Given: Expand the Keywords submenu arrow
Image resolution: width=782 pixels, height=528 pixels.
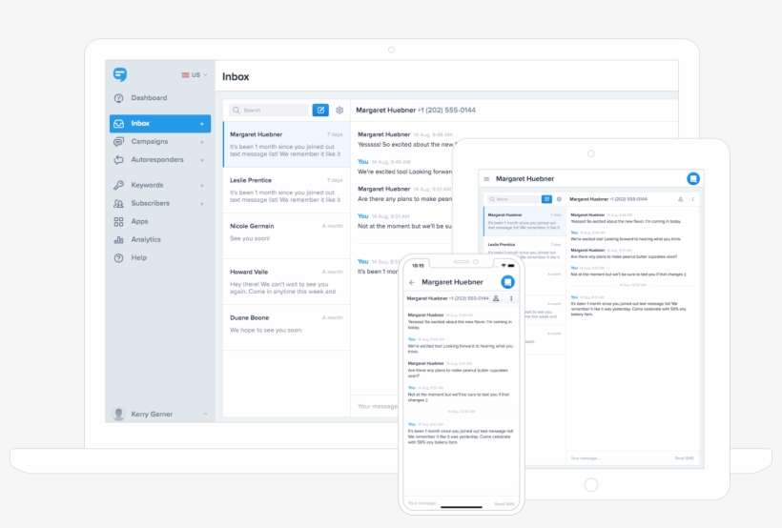Looking at the screenshot, I should pyautogui.click(x=202, y=186).
